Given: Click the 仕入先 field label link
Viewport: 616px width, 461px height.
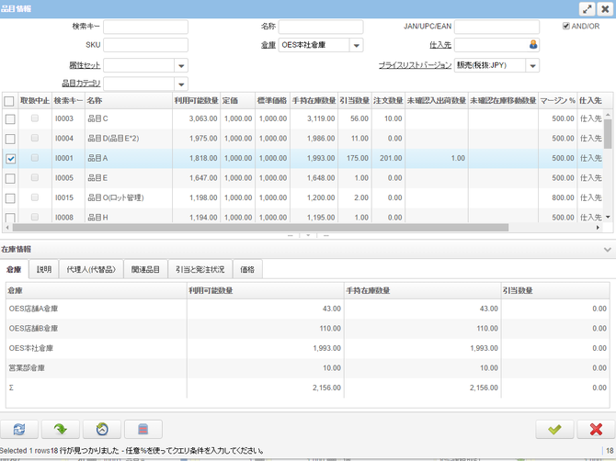Looking at the screenshot, I should click(440, 45).
